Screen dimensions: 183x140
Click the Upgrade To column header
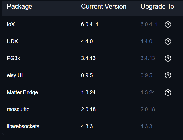pyautogui.click(x=157, y=7)
